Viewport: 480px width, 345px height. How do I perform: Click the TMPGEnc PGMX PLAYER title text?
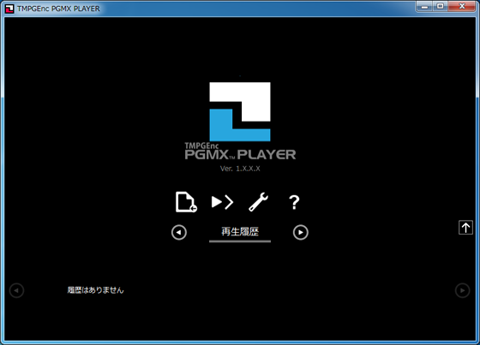point(58,9)
